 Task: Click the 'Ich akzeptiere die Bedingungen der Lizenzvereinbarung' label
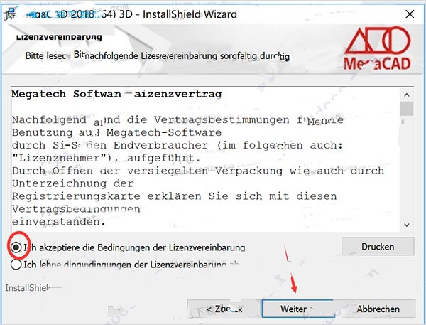coord(134,247)
